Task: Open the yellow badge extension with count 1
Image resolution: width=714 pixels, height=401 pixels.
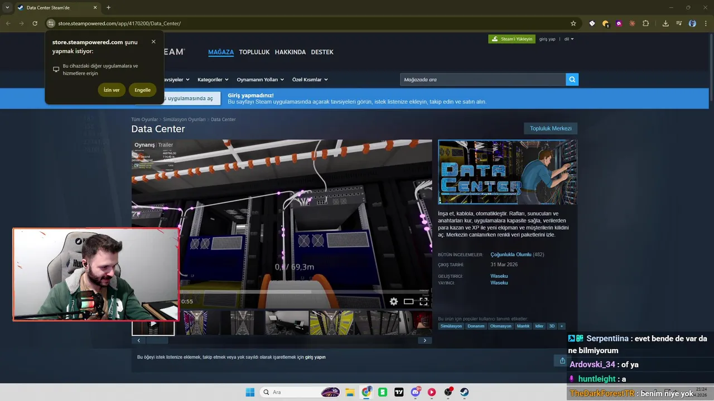Action: point(605,23)
